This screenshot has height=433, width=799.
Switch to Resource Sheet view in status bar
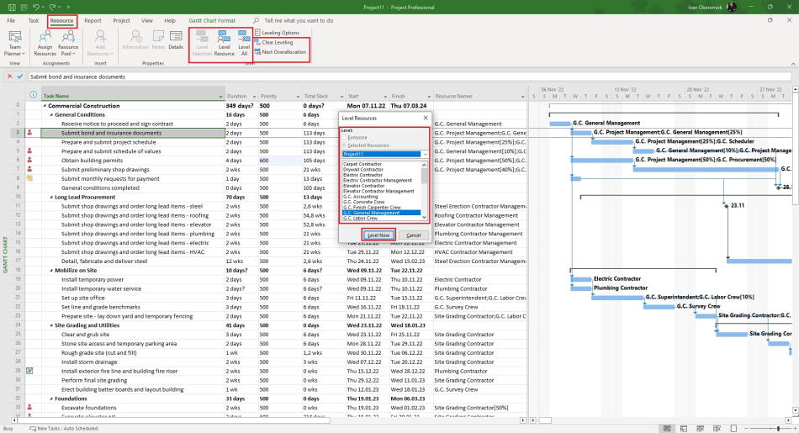tap(717, 429)
